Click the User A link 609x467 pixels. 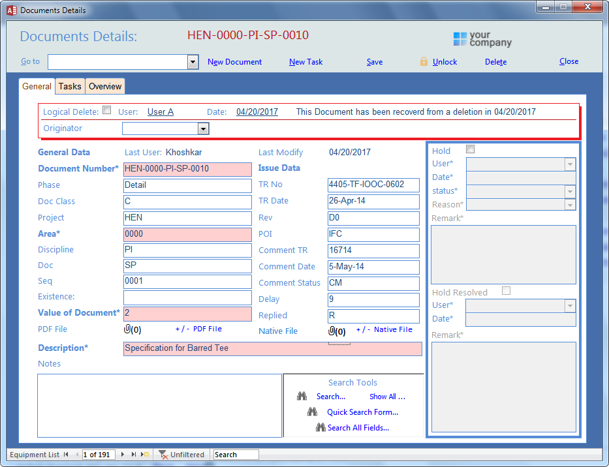pos(161,112)
